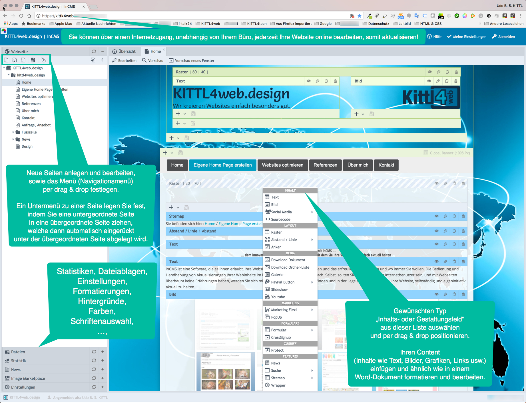Click Abmelden to log out
Screen dimensions: 526x403
click(x=503, y=37)
